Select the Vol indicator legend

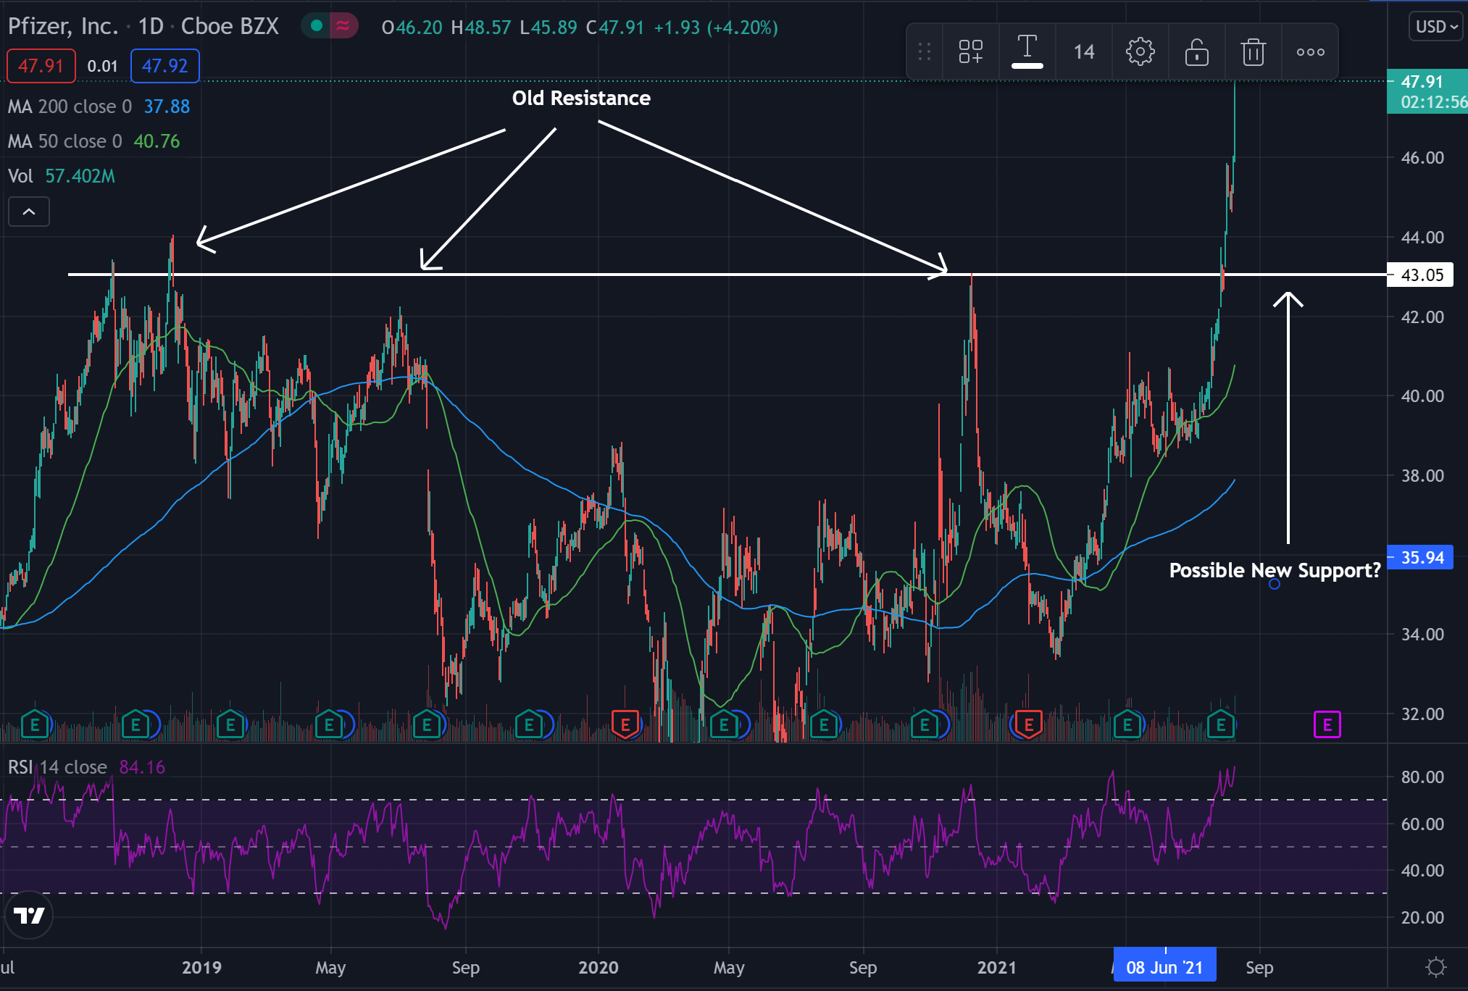pyautogui.click(x=62, y=176)
